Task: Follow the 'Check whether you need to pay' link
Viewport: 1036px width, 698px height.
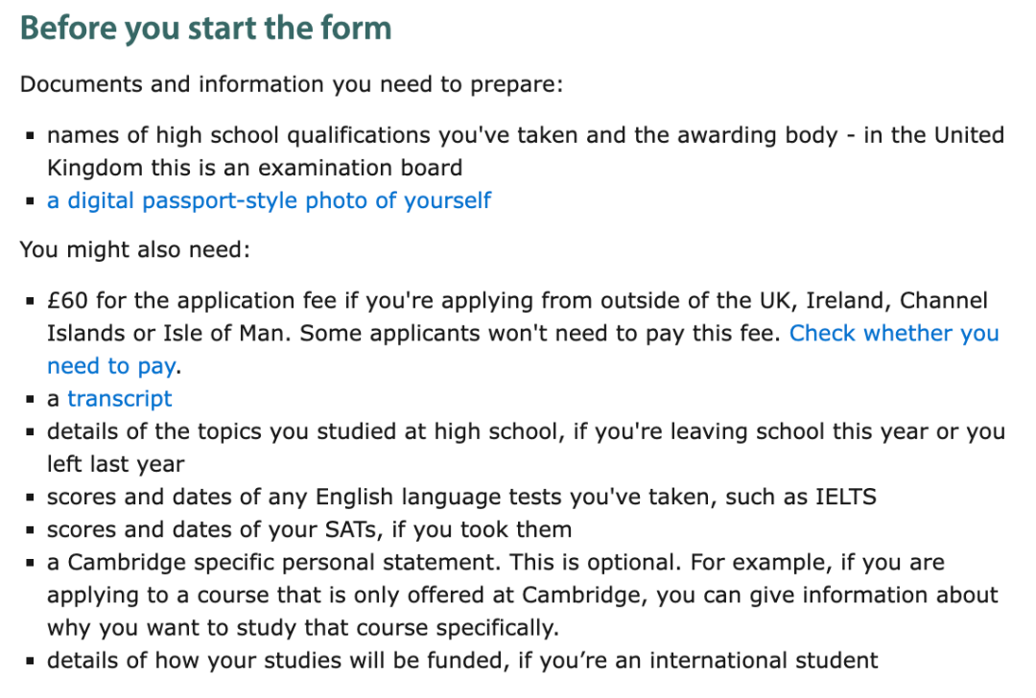Action: click(894, 334)
